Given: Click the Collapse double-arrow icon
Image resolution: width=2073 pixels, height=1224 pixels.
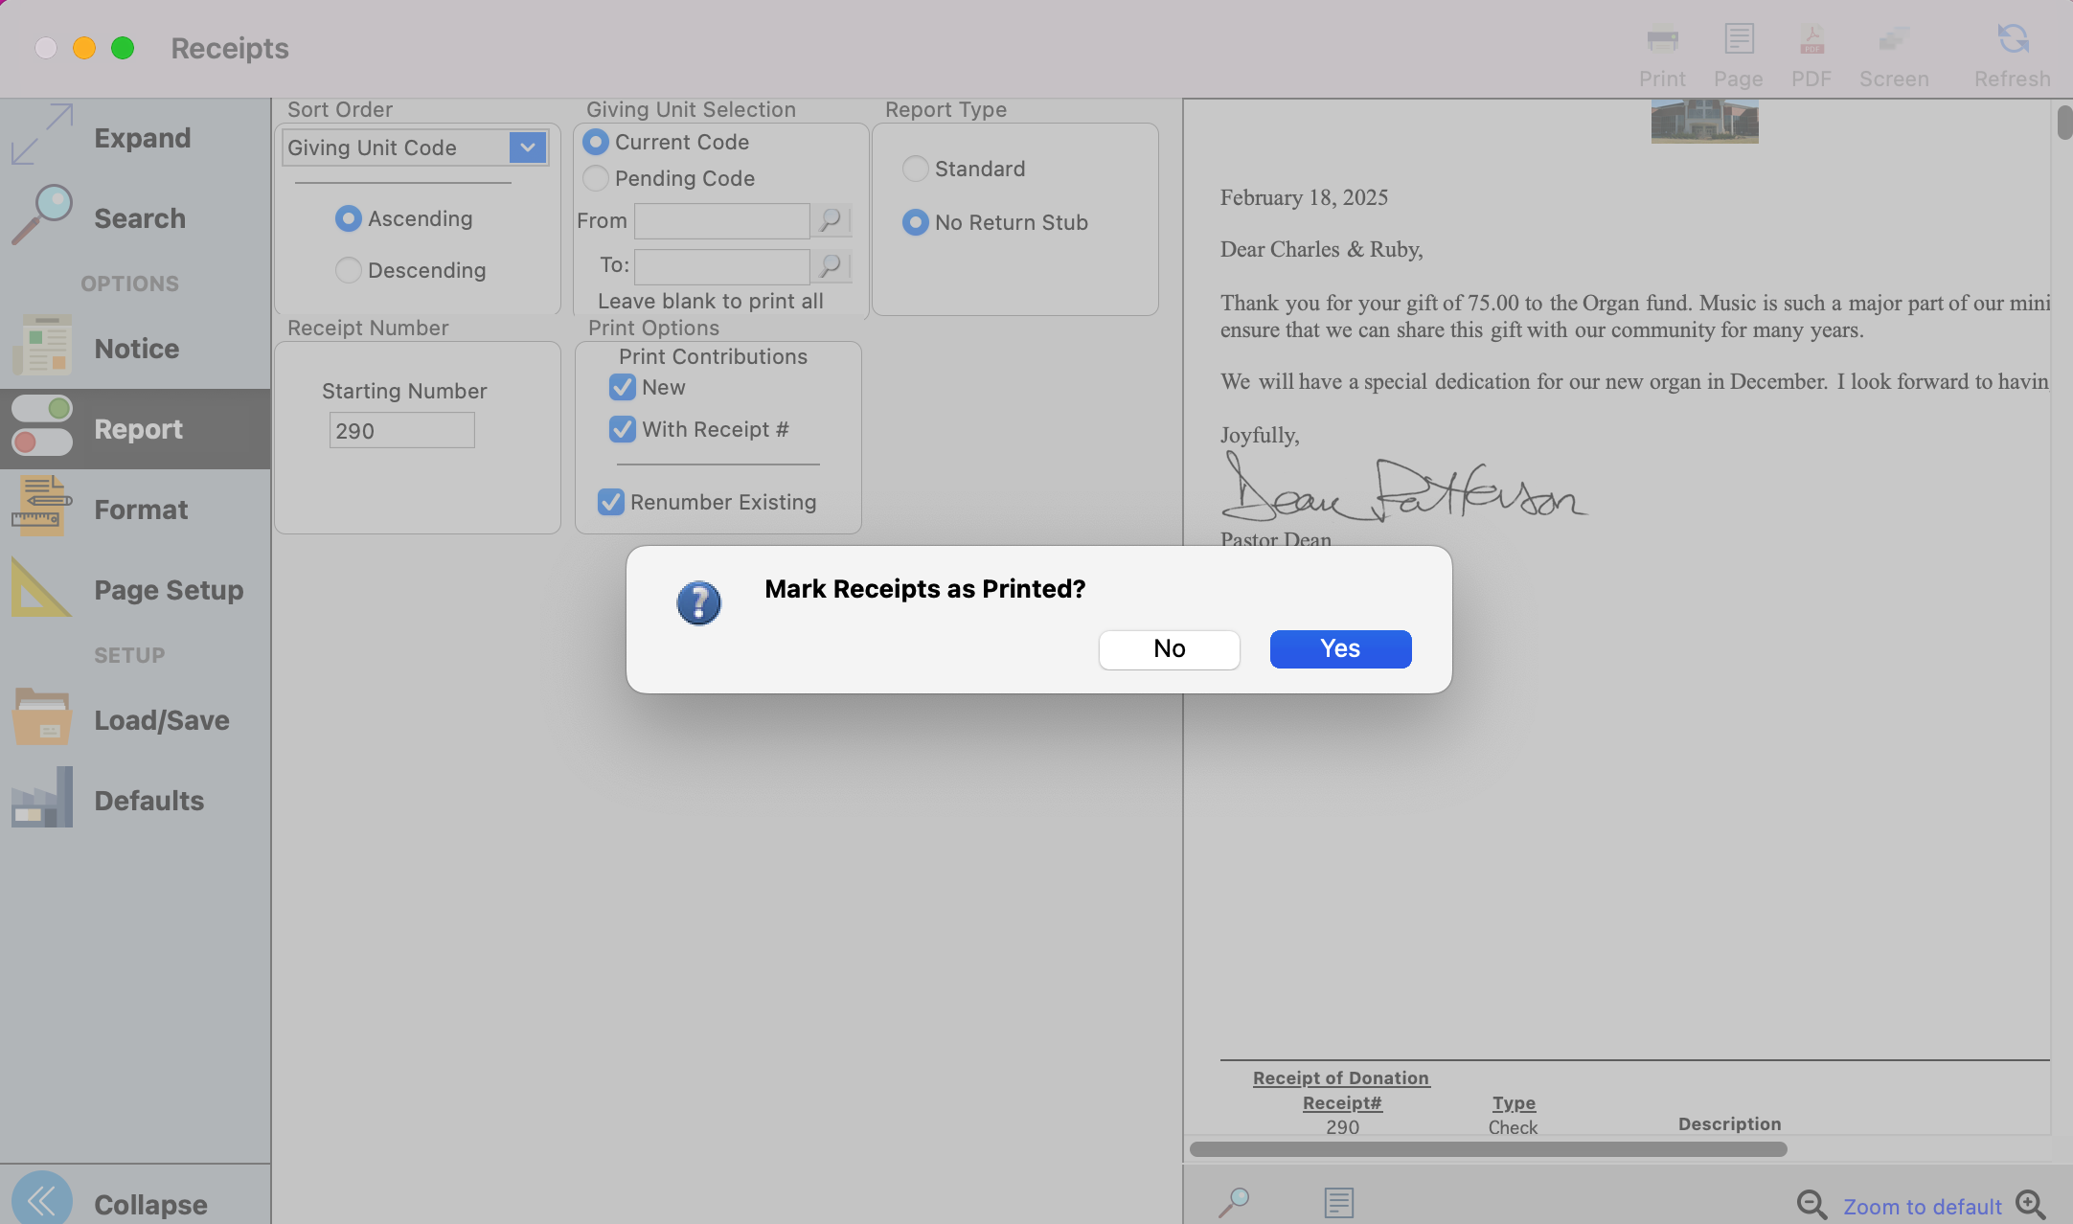Looking at the screenshot, I should (42, 1201).
